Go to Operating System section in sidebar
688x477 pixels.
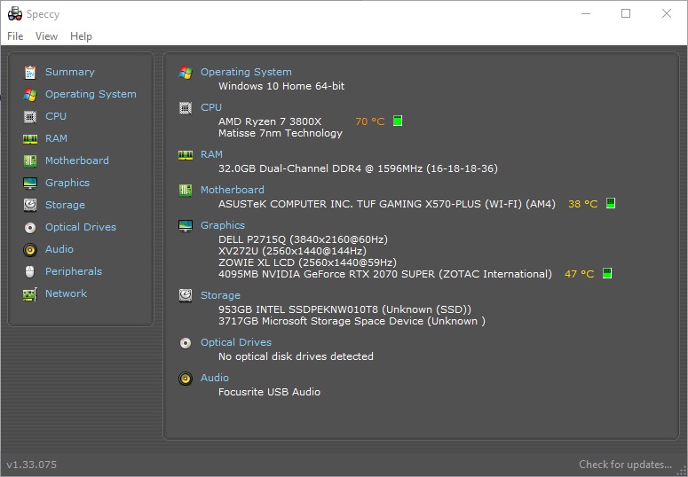tap(91, 94)
